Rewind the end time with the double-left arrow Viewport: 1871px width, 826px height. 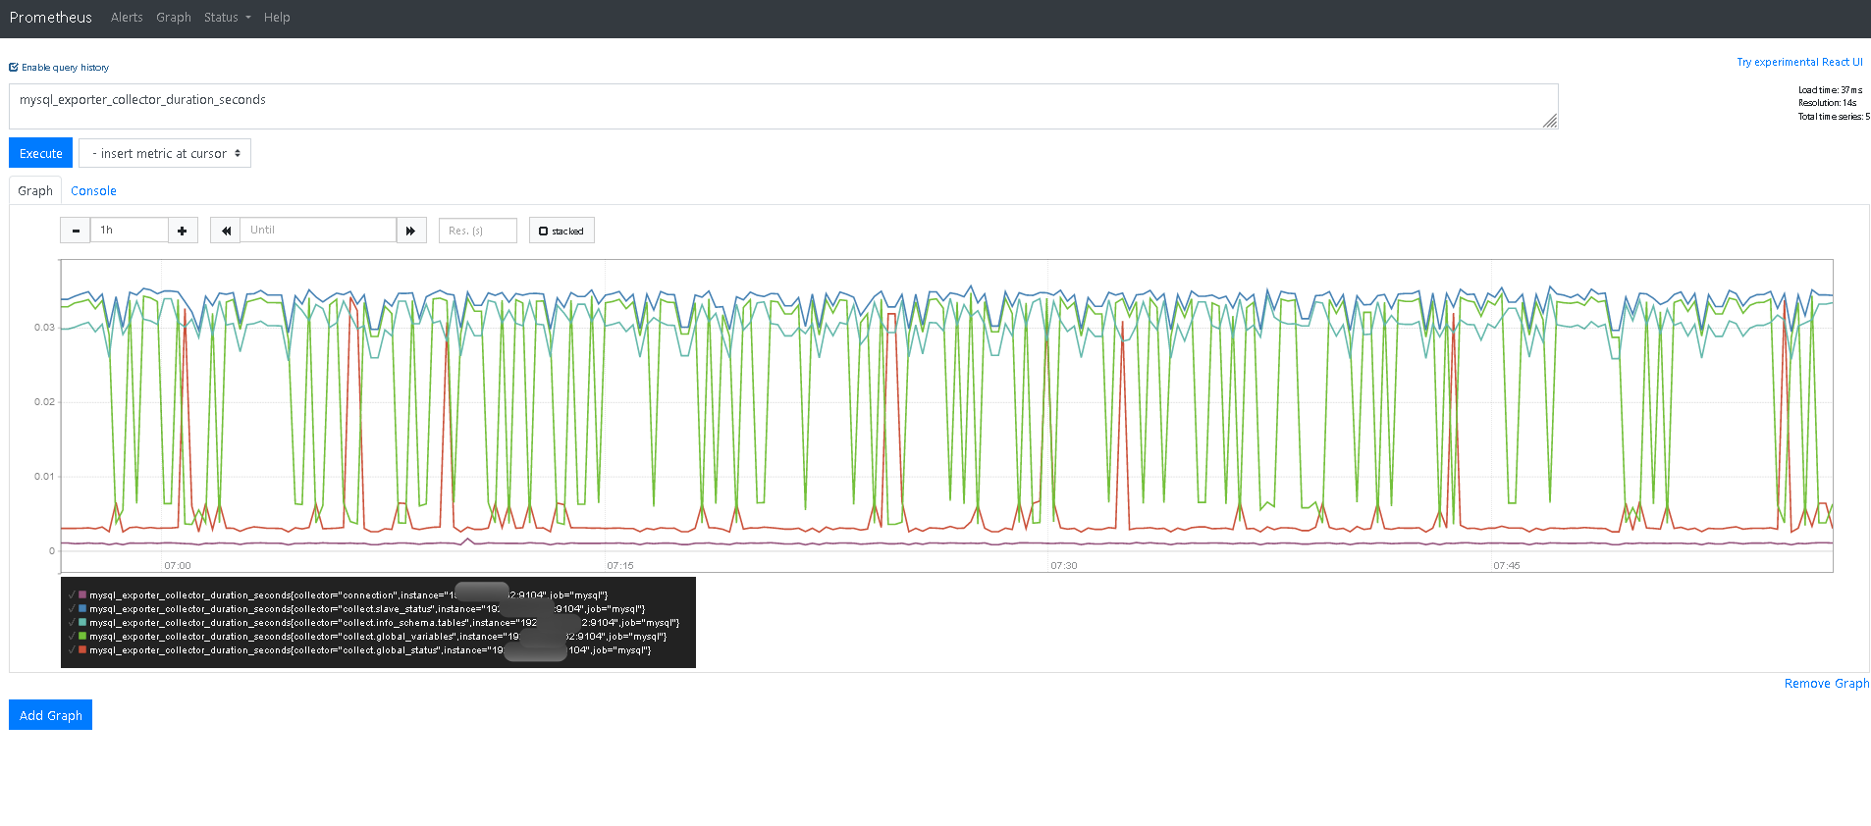pyautogui.click(x=226, y=231)
